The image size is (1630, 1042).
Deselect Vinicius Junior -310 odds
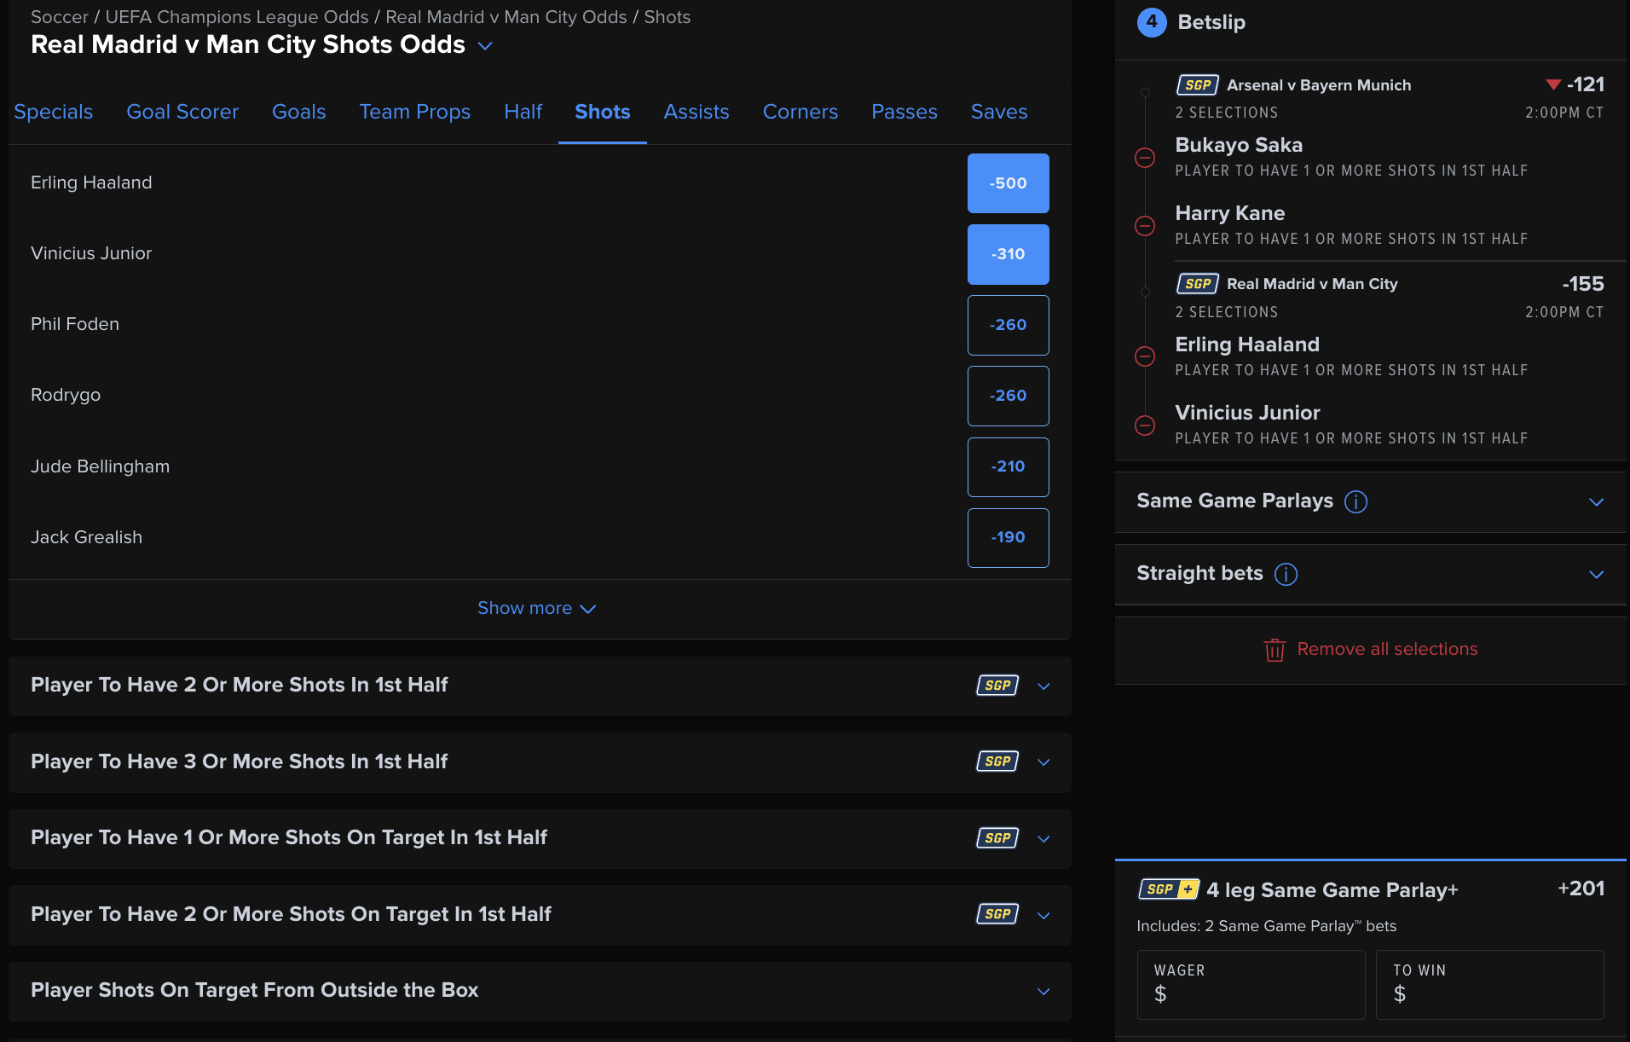[1008, 254]
